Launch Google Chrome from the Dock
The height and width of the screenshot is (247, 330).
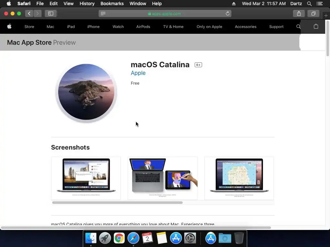coord(119,238)
